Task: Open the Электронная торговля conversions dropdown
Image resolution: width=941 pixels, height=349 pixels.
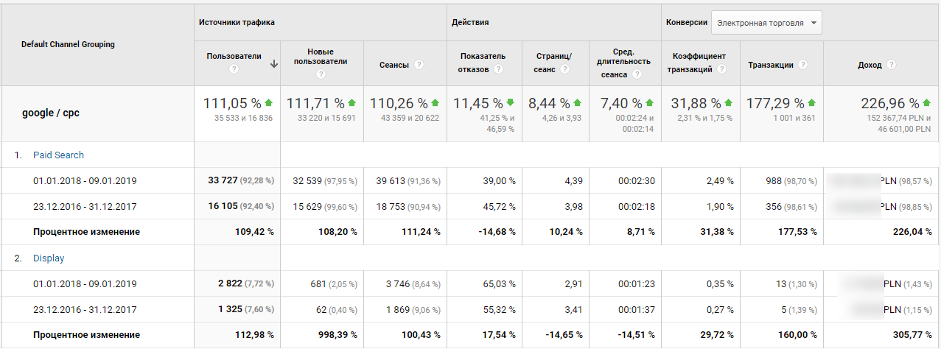Action: 766,23
